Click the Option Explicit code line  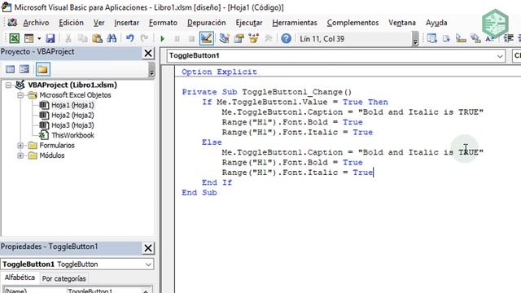tap(219, 72)
